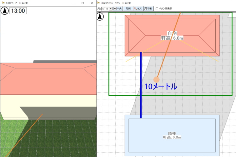Select the 拡大 zoom magnifier tool

click(x=138, y=9)
